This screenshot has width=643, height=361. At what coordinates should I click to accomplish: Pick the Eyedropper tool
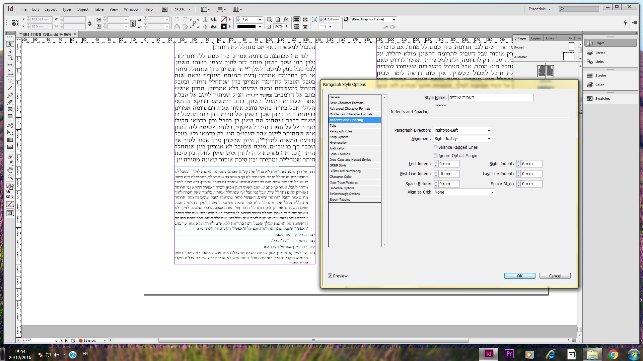click(x=10, y=163)
